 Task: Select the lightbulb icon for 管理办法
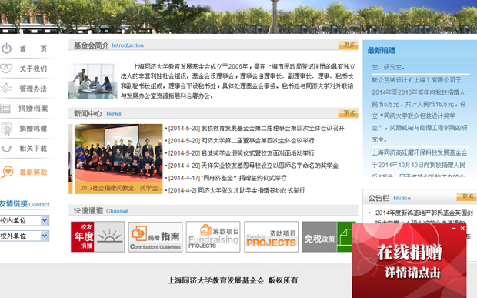pos(6,89)
